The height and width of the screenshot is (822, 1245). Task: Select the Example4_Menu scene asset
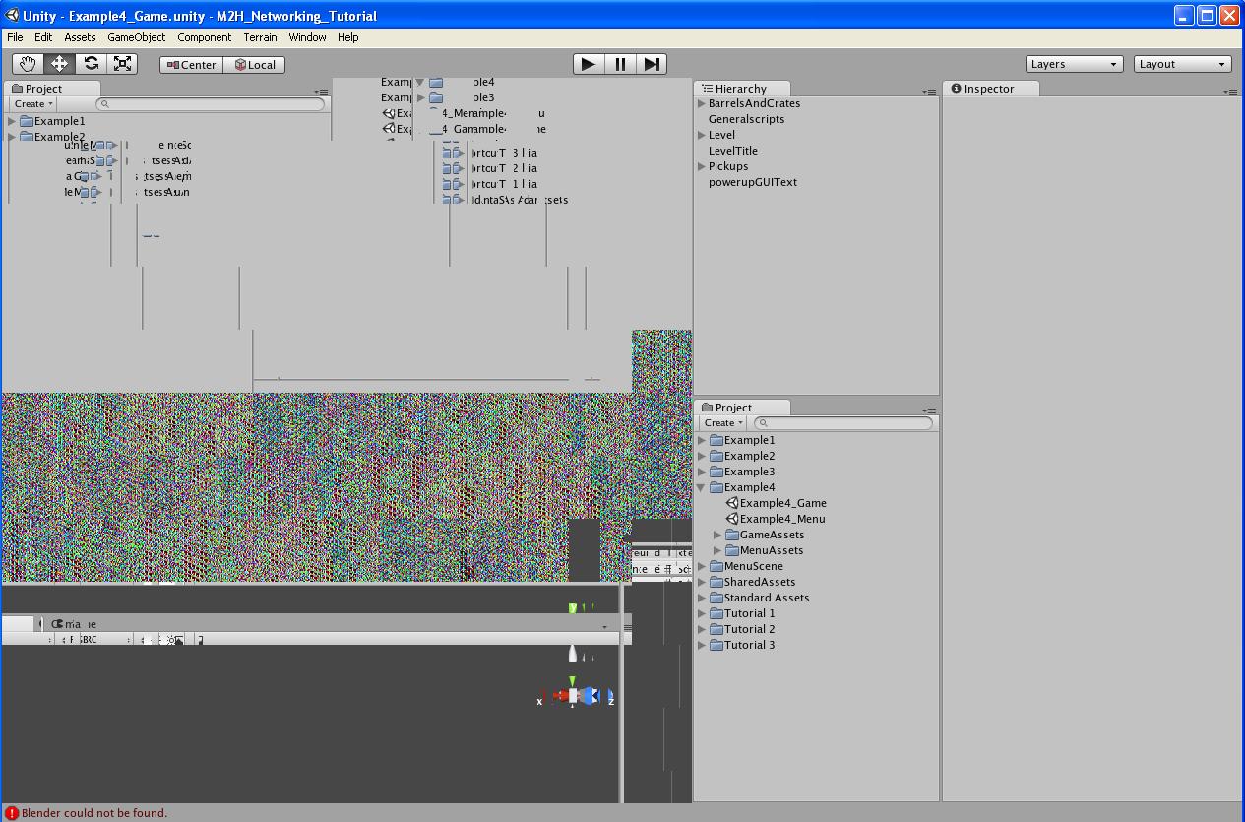[x=782, y=519]
